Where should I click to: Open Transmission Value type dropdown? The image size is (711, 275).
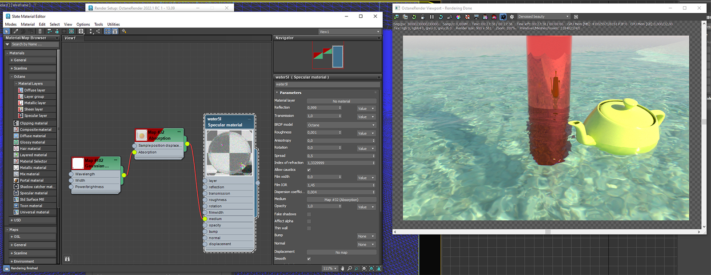[366, 117]
